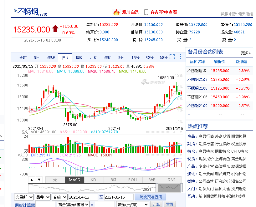Click the double-arrow icon before 不锈钢 title

(15, 11)
